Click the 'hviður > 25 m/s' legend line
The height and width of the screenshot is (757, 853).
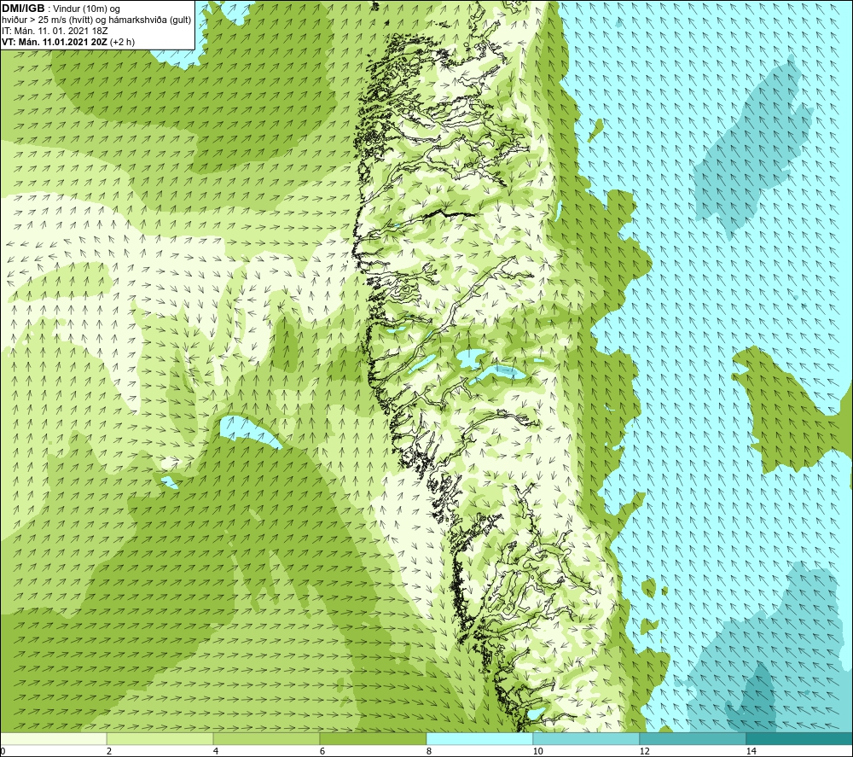[x=96, y=20]
